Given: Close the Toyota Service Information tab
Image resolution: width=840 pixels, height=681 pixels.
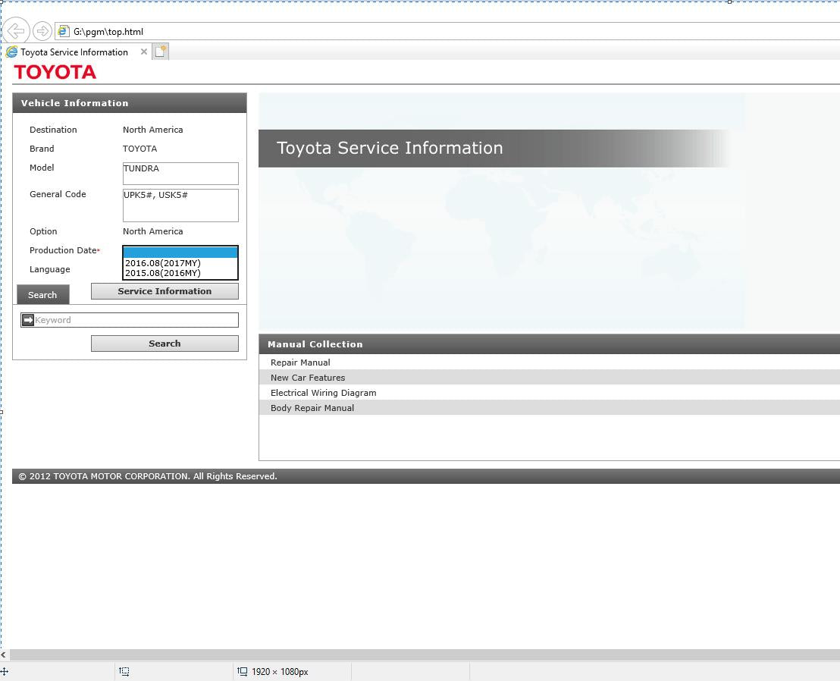Looking at the screenshot, I should [144, 52].
